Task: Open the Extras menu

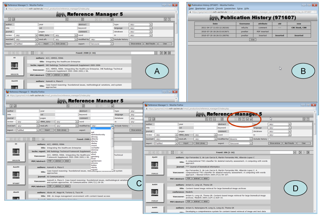Action: point(240,9)
